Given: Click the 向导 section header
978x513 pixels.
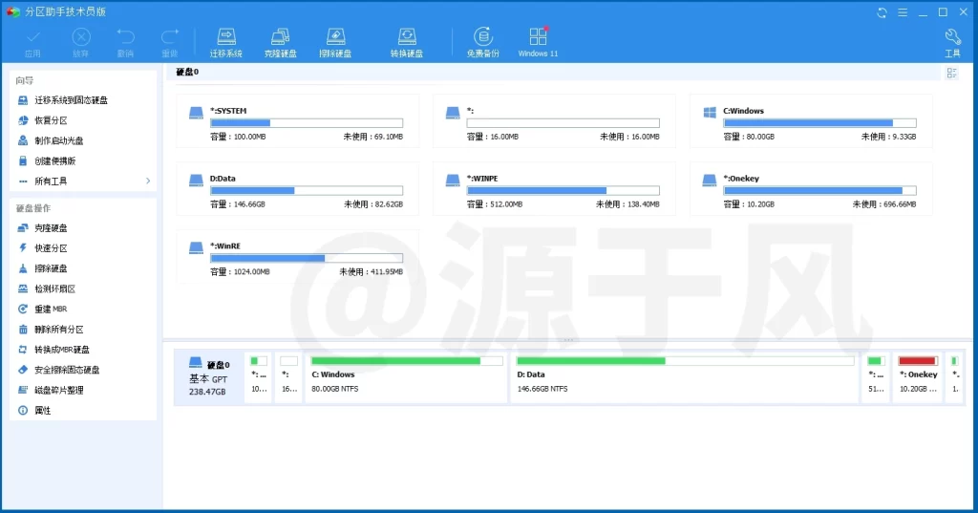Looking at the screenshot, I should click(24, 80).
